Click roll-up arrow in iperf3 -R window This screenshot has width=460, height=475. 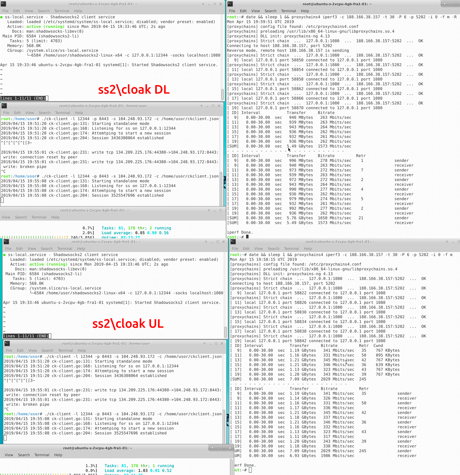[445, 4]
